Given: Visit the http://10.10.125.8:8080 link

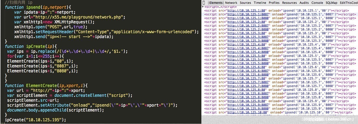Looking at the screenshot, I should 248,97.
